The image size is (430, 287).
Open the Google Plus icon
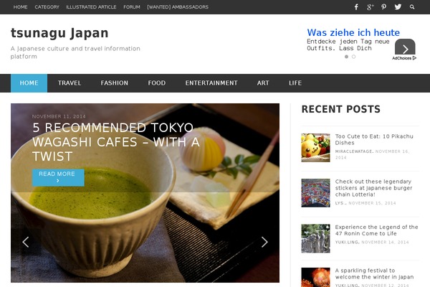[371, 7]
